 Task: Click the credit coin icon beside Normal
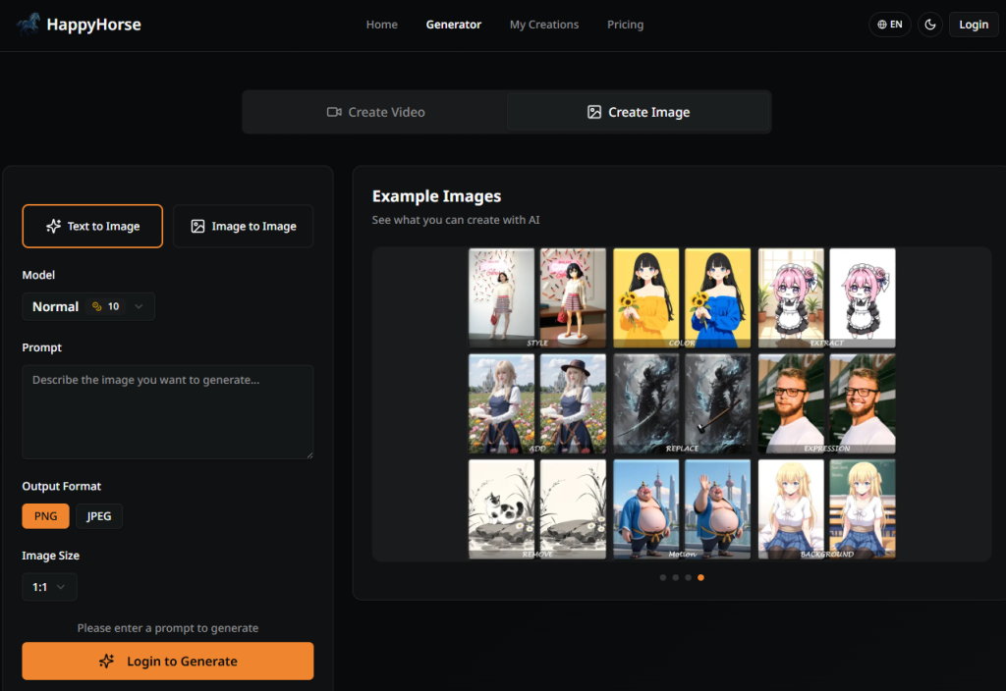[x=97, y=306]
